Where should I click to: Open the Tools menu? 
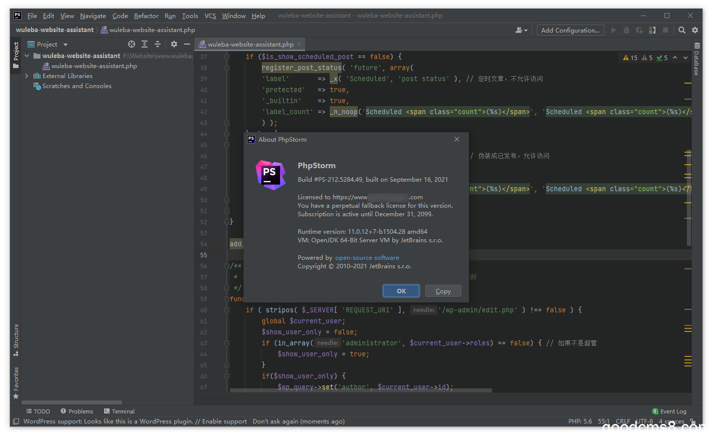(190, 16)
